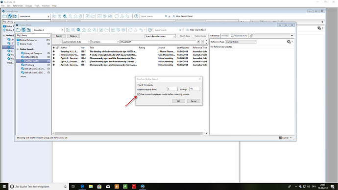Screen dimensions: 338x190
Task: Click the gear icon in Reference panel
Action: coord(289,42)
